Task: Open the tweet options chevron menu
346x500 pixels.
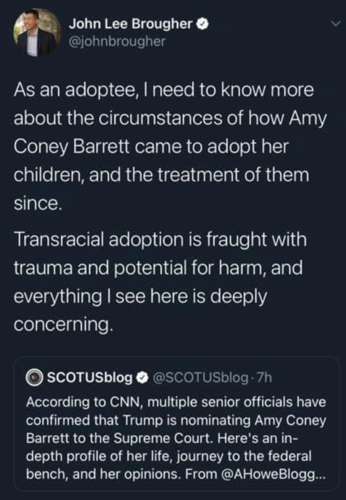Action: [x=336, y=24]
